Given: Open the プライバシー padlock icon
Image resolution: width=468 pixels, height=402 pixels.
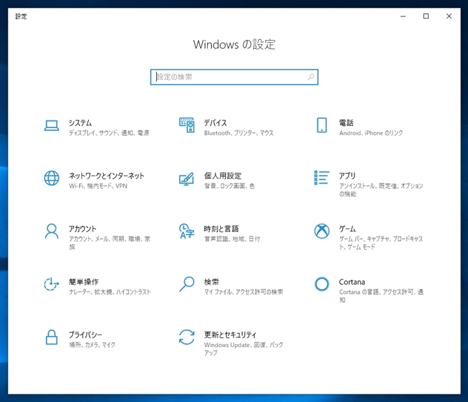Looking at the screenshot, I should 52,337.
